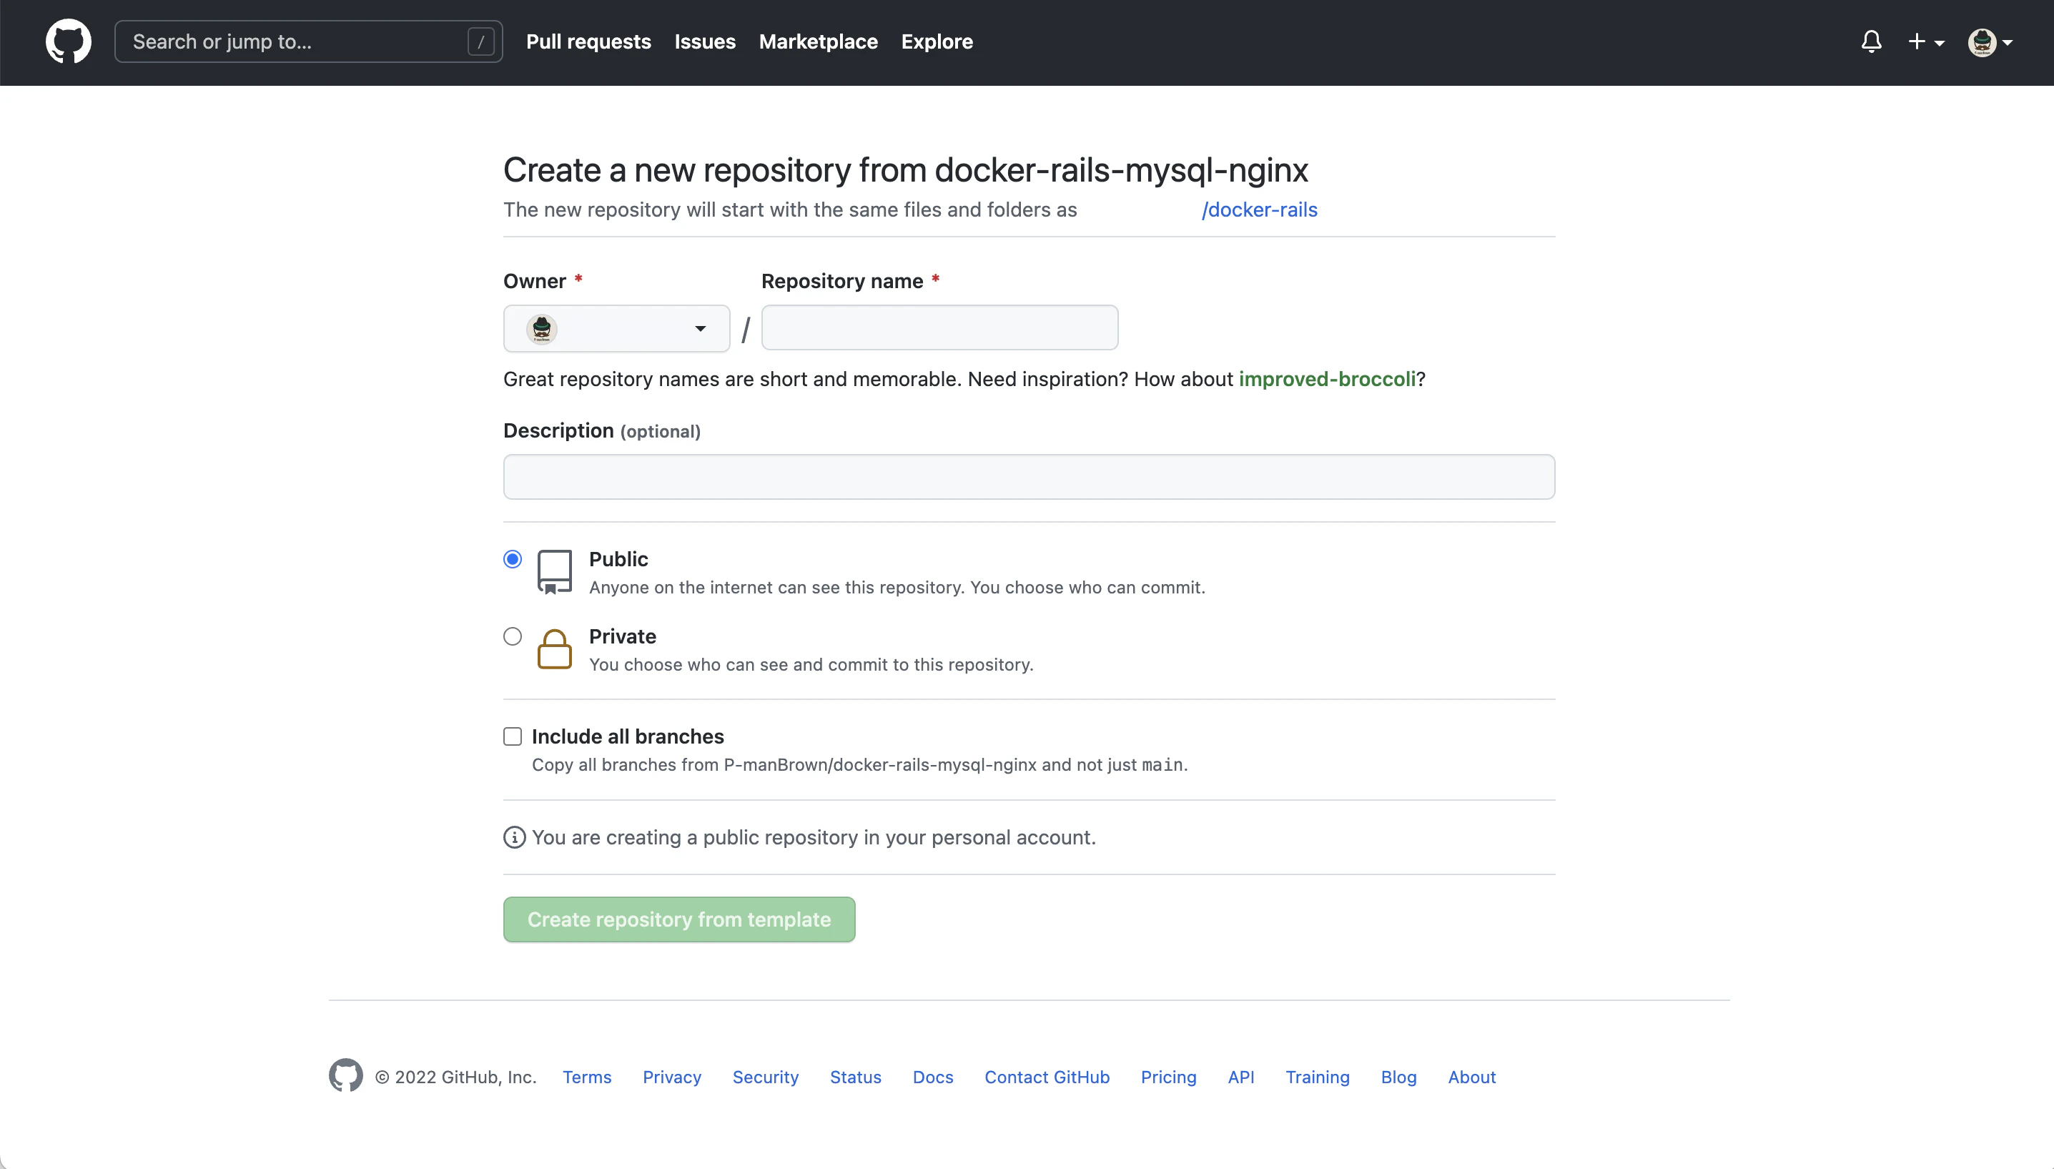The width and height of the screenshot is (2054, 1169).
Task: Click the GitHub logo in the header
Action: tap(68, 41)
